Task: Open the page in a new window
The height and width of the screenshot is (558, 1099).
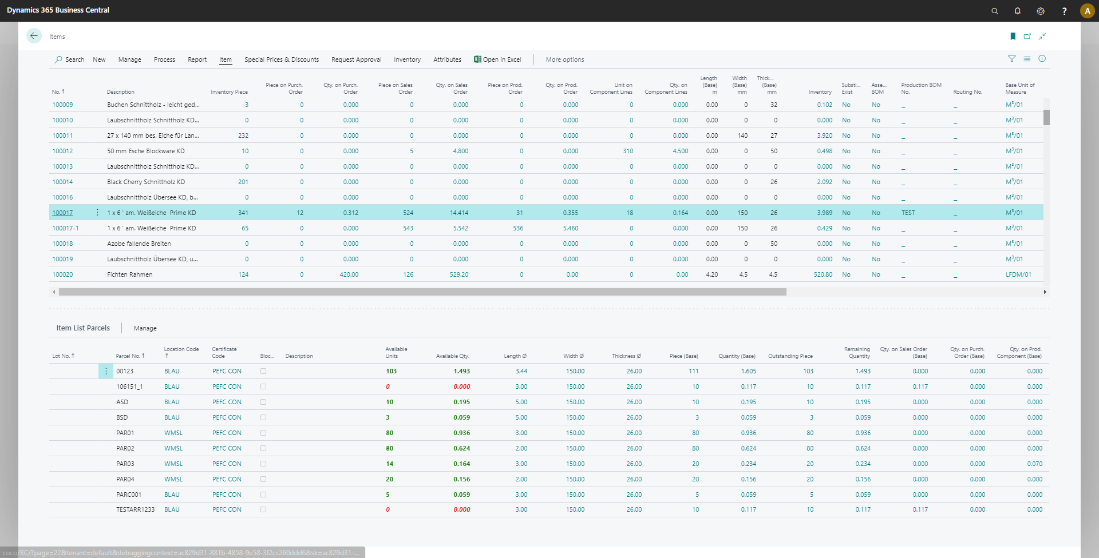Action: pyautogui.click(x=1027, y=36)
